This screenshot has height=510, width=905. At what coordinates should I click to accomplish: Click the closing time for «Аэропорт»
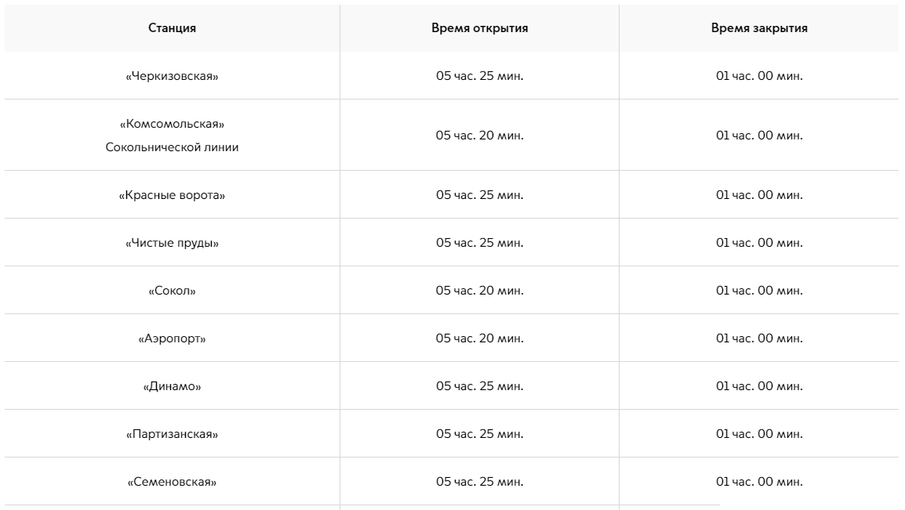(759, 338)
